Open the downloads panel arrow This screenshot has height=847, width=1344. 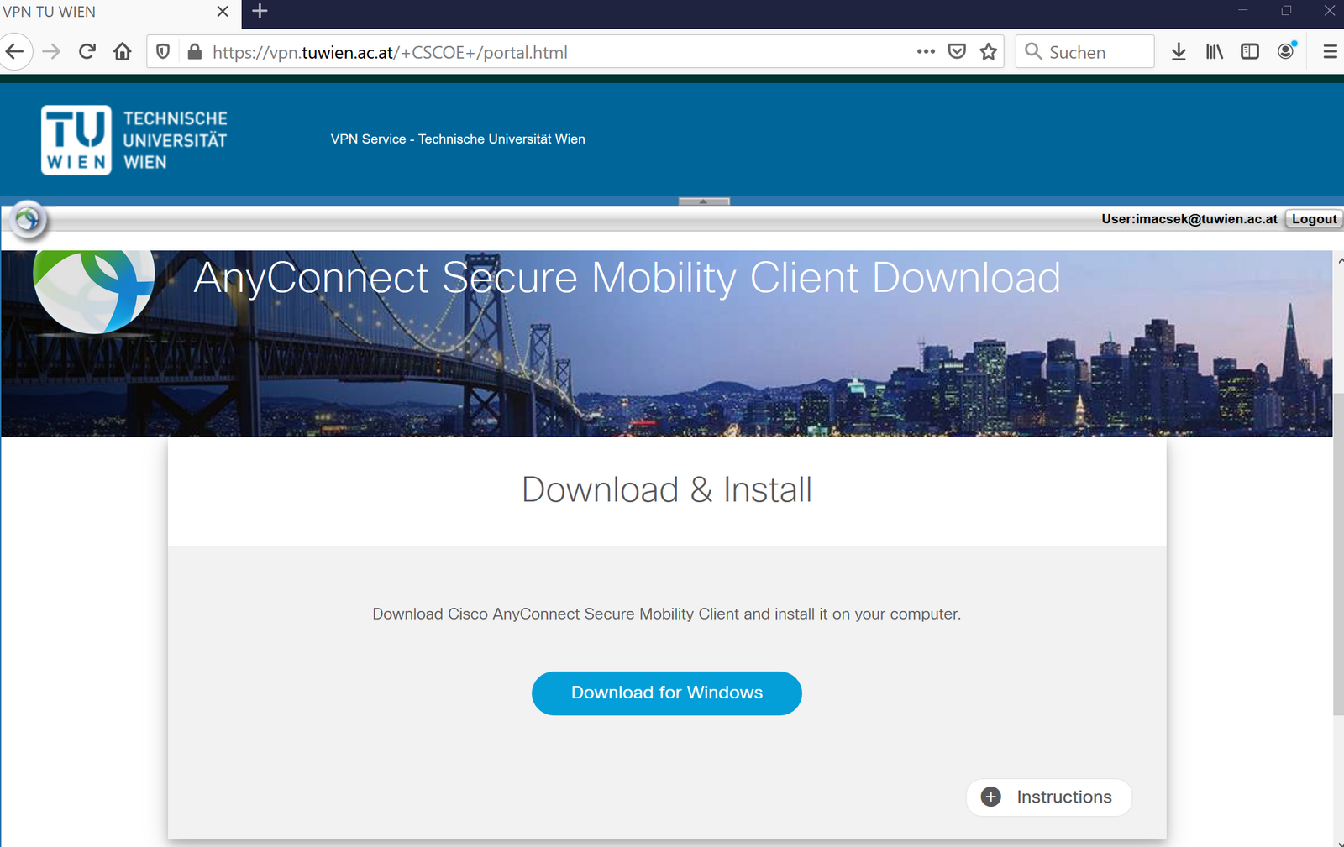pos(1179,52)
